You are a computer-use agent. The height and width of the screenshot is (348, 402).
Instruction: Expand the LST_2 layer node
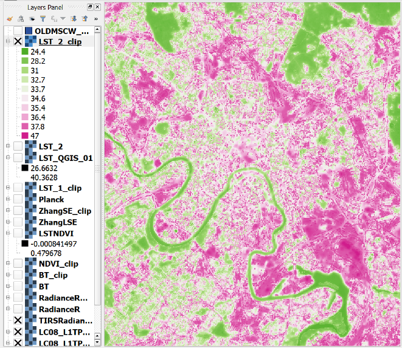[x=8, y=146]
